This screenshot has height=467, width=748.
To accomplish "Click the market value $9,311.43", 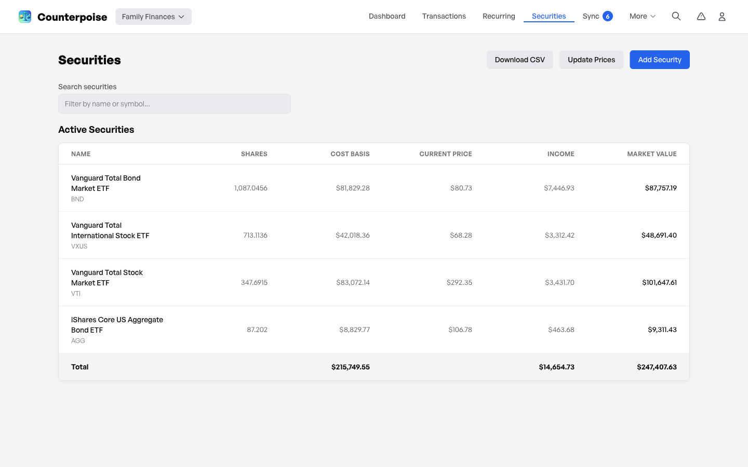I will click(x=662, y=329).
